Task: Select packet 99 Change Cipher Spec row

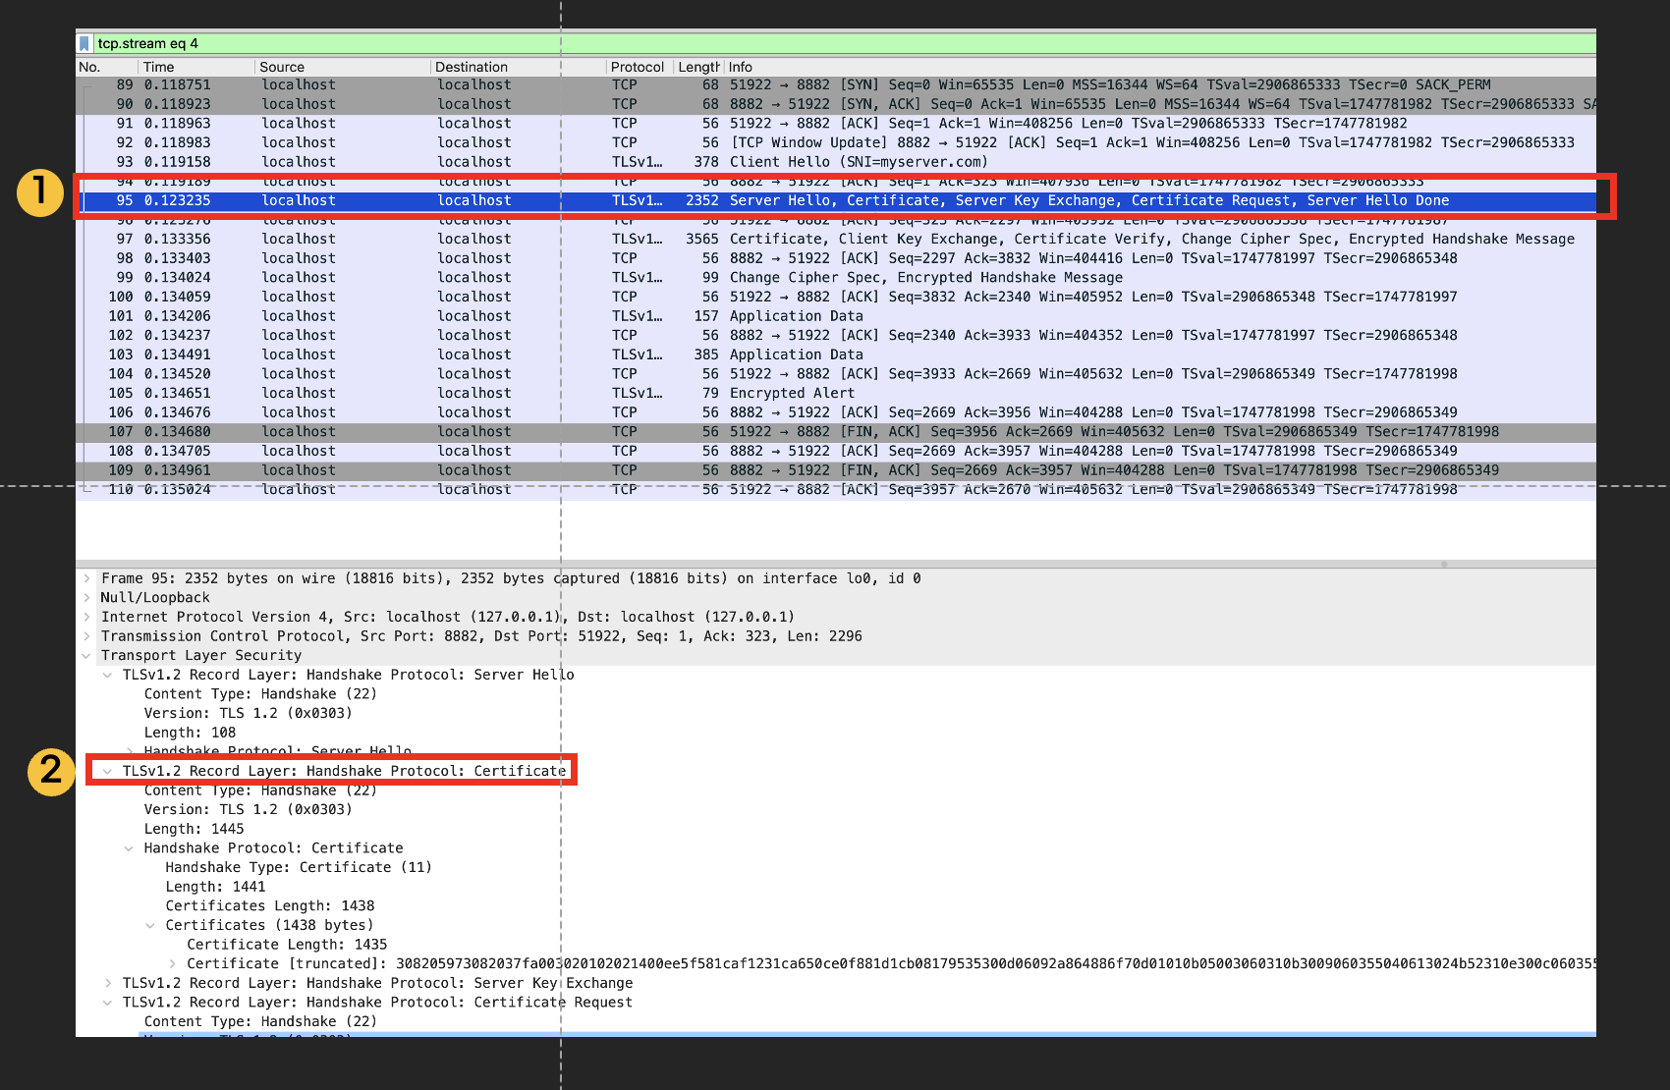Action: (x=836, y=278)
